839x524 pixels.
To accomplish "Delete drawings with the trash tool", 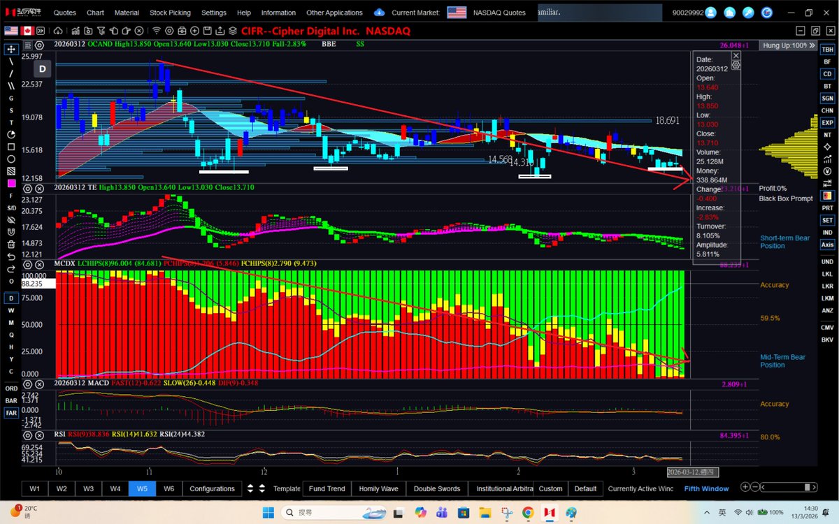I will pos(11,245).
